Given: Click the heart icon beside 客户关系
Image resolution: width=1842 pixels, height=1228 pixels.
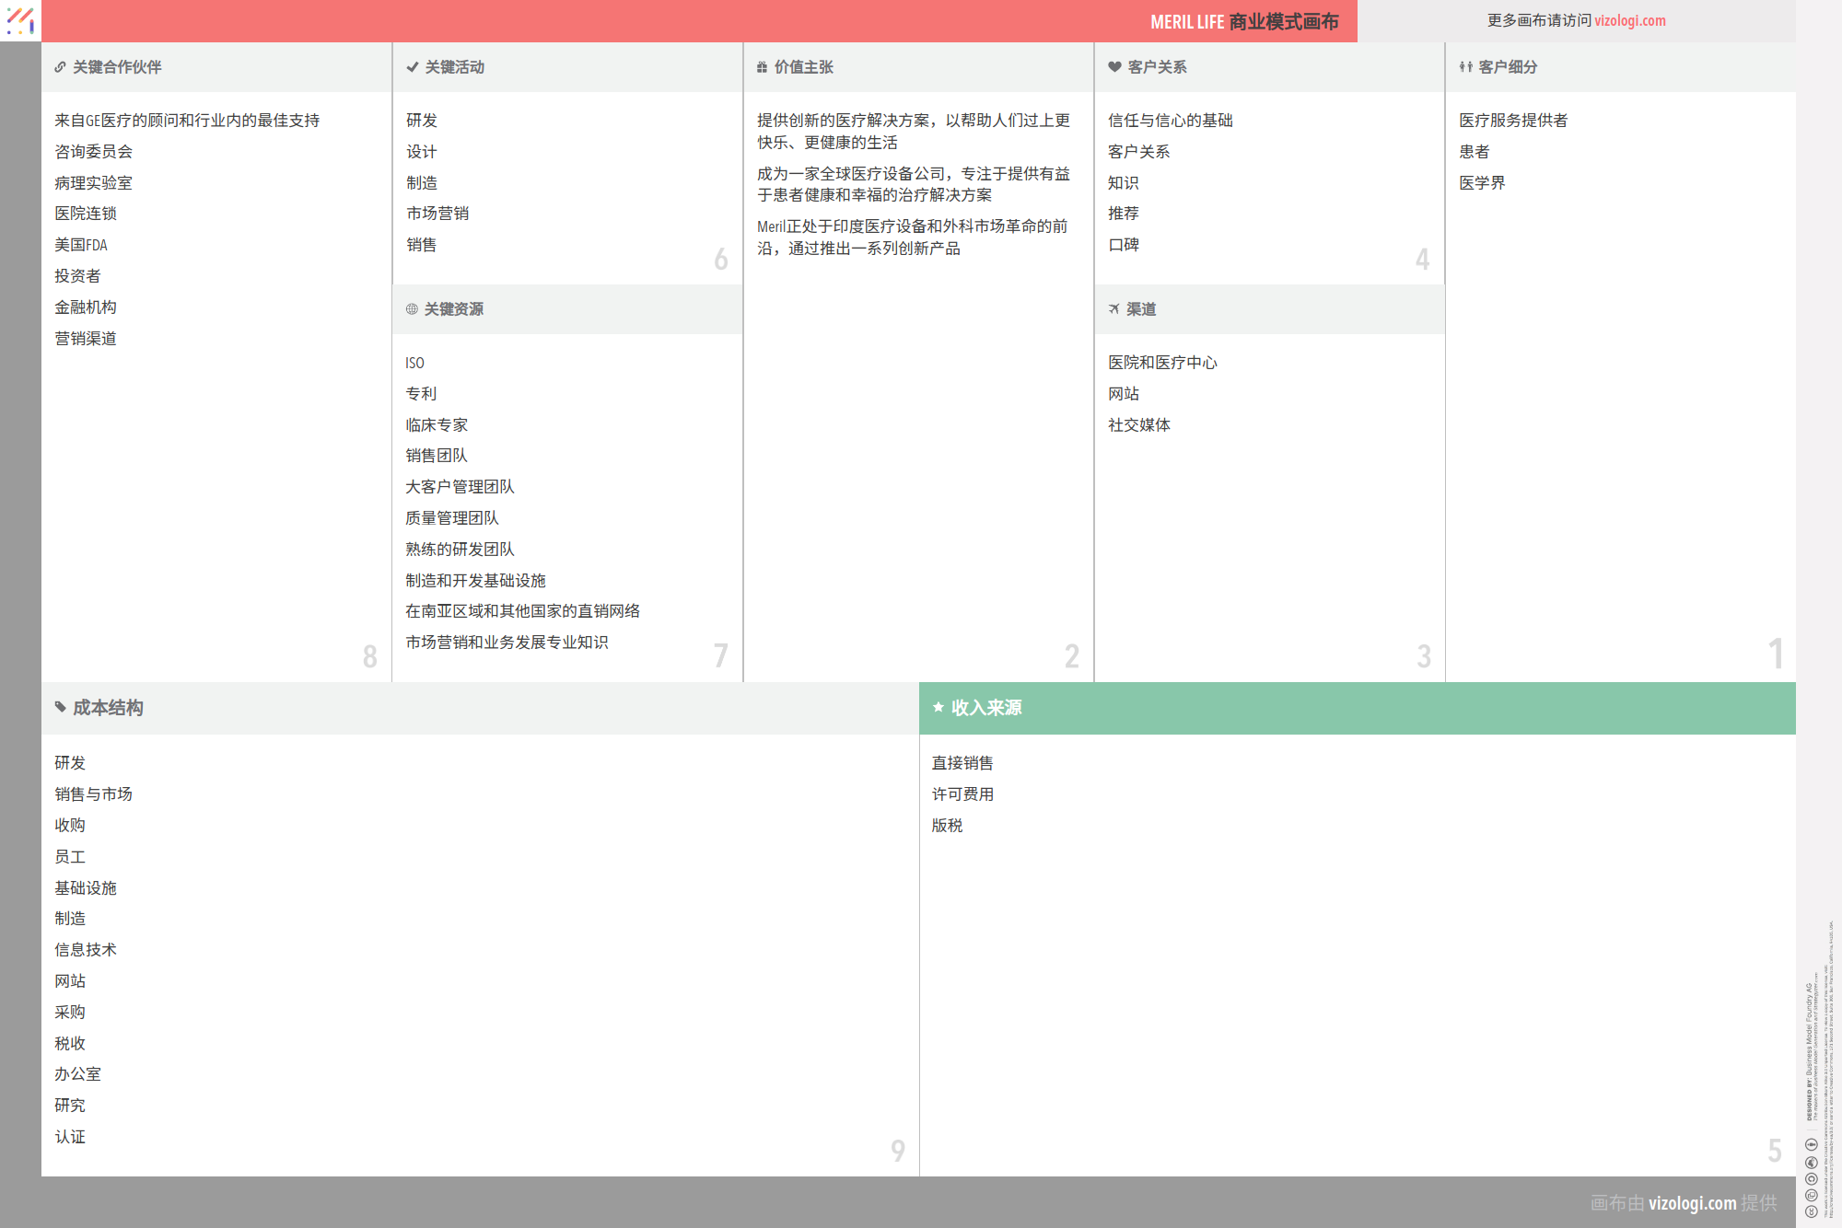Looking at the screenshot, I should coord(1114,67).
